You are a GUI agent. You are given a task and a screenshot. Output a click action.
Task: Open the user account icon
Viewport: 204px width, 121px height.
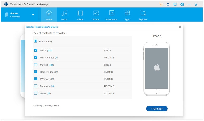point(168,4)
